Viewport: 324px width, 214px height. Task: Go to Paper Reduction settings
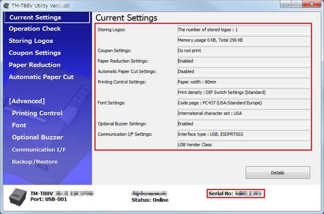[34, 65]
